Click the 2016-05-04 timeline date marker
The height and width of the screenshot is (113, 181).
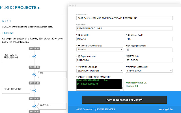[x=34, y=67]
